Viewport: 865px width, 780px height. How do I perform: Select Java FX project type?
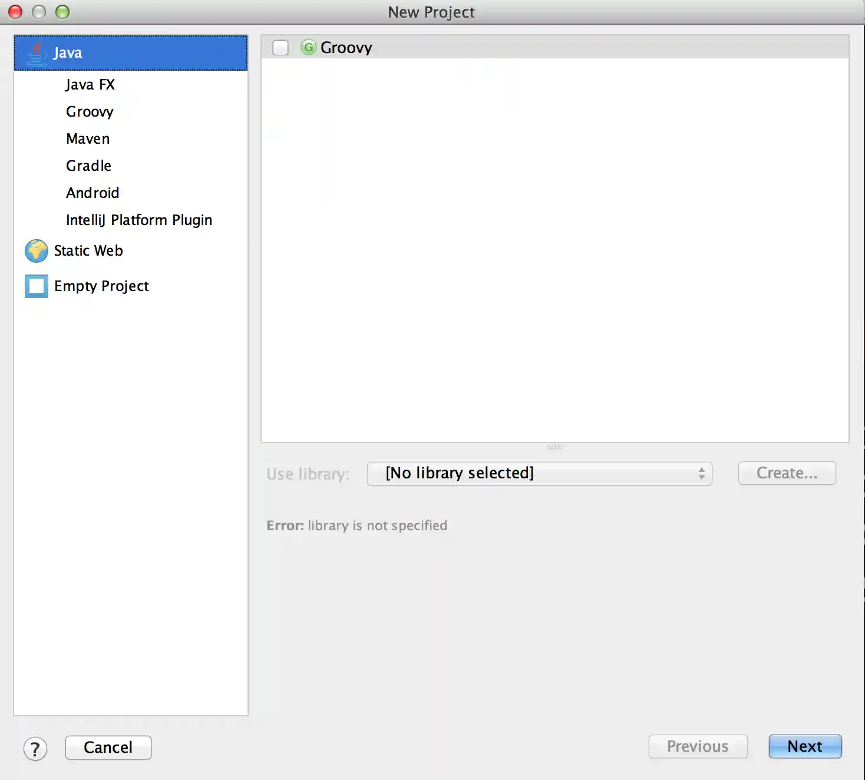pyautogui.click(x=90, y=85)
